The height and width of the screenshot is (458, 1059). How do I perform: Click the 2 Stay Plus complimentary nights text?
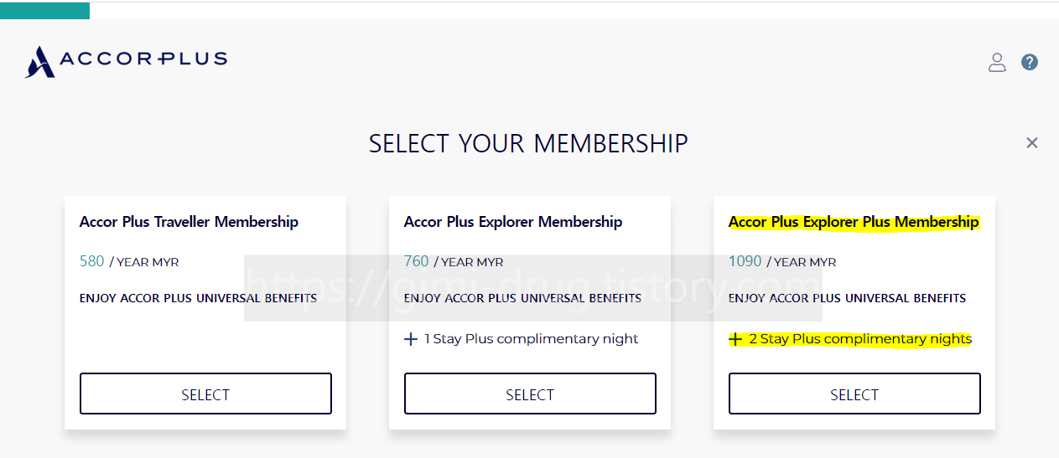(860, 339)
